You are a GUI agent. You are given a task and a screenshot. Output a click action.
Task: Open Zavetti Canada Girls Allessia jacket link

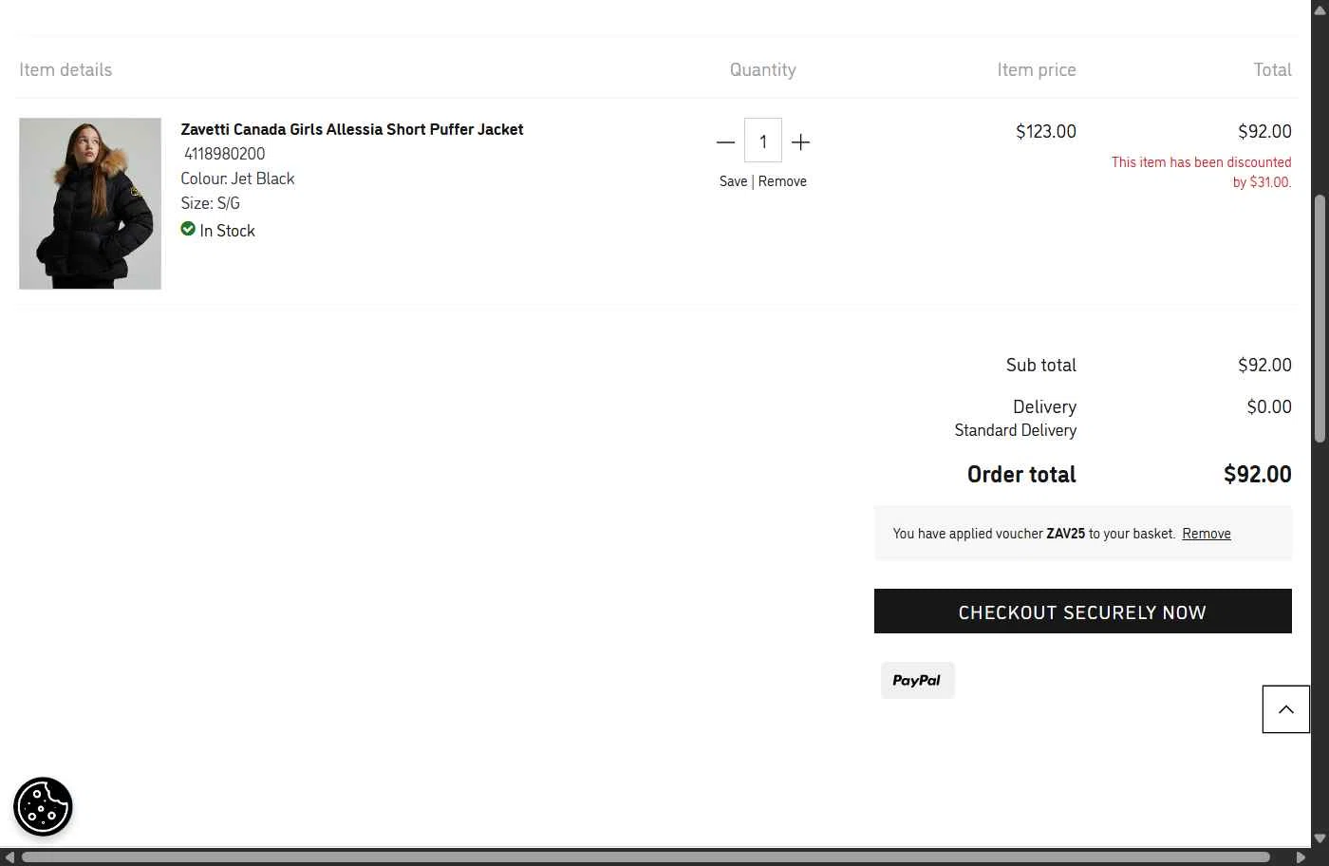352,129
